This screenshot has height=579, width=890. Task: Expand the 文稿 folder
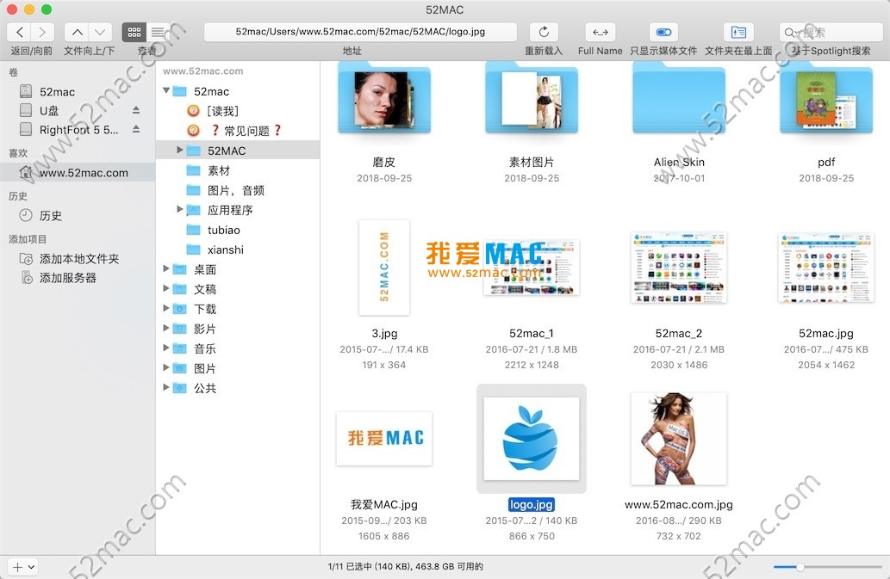166,288
